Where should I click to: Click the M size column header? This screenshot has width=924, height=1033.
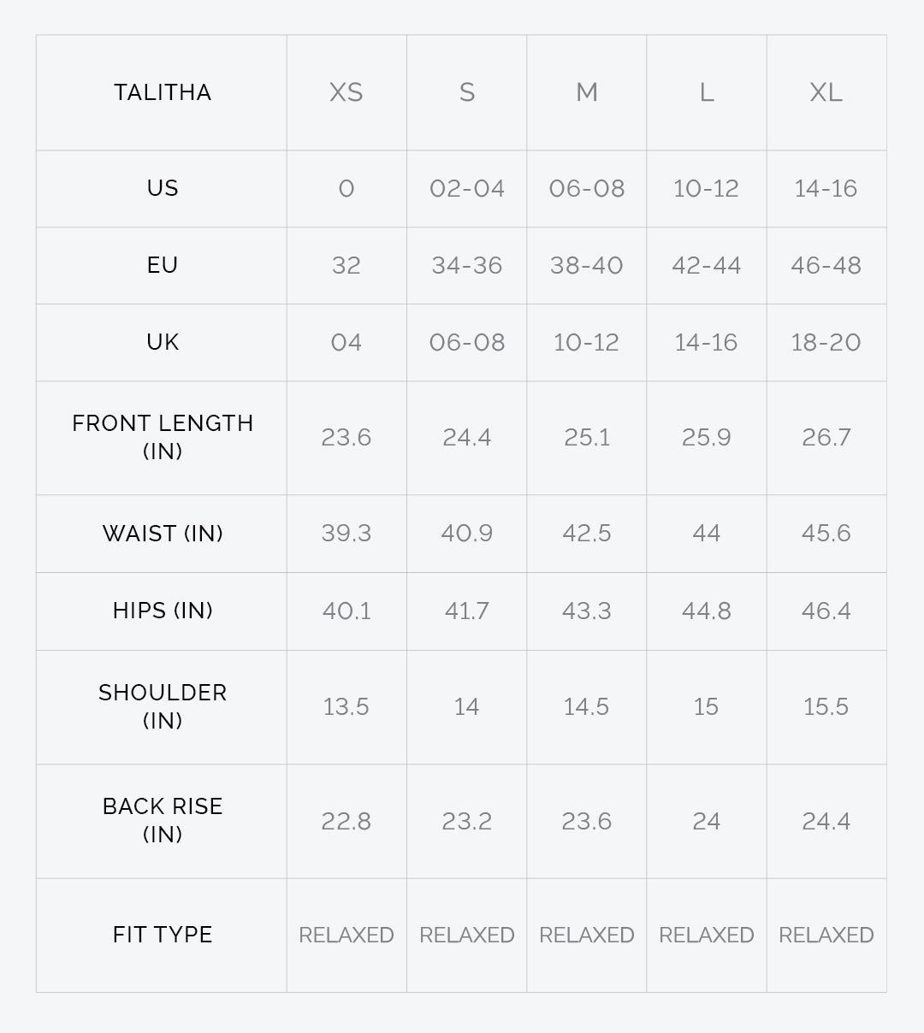[587, 92]
